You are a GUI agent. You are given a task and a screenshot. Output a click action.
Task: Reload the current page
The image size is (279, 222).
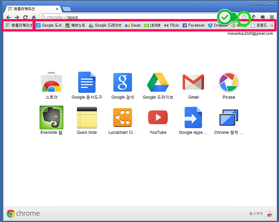(x=26, y=17)
